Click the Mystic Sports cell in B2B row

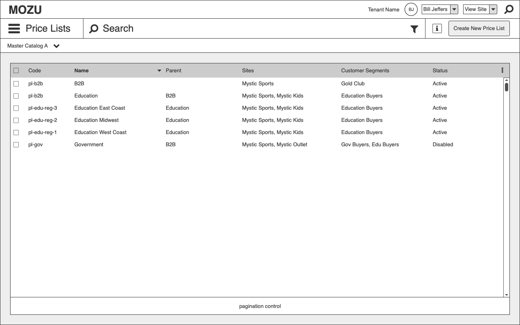pos(258,84)
